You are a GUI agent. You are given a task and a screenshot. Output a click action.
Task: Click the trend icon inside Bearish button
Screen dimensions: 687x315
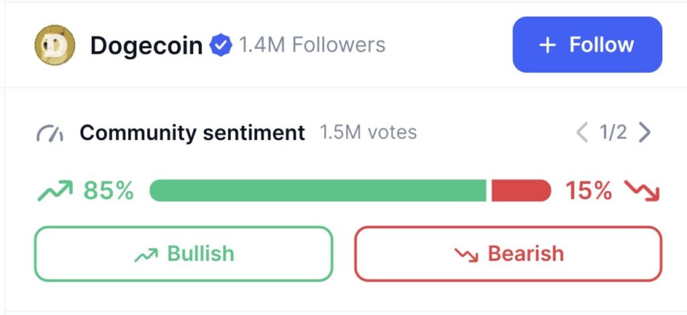point(466,255)
